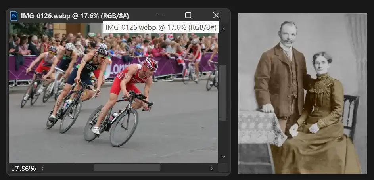Click the horizontal scrollbar right arrow
The image size is (374, 180).
(x=212, y=168)
